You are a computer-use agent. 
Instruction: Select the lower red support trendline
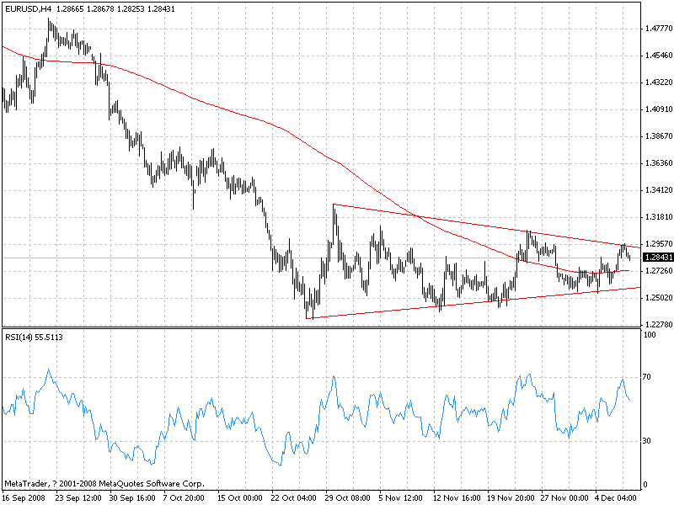click(x=473, y=303)
